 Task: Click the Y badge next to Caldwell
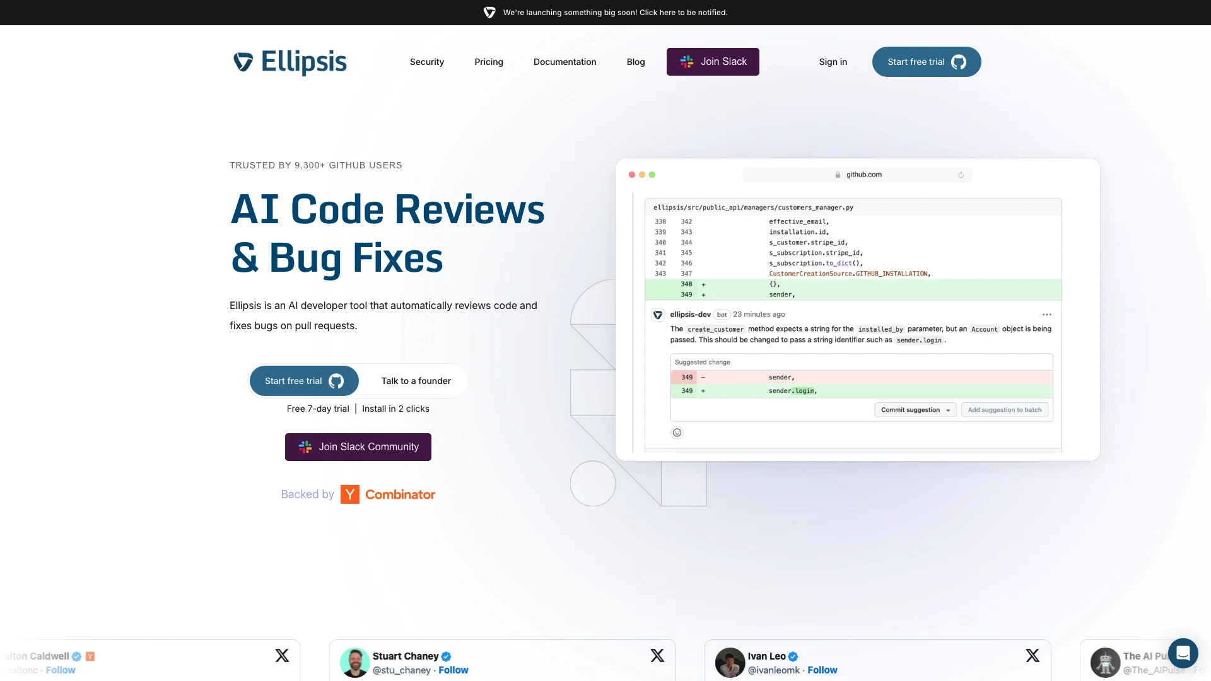(90, 656)
